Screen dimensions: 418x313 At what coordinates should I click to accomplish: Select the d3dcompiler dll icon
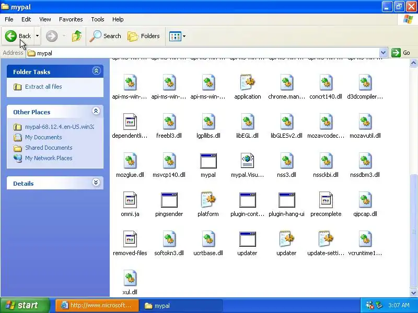[x=365, y=82]
